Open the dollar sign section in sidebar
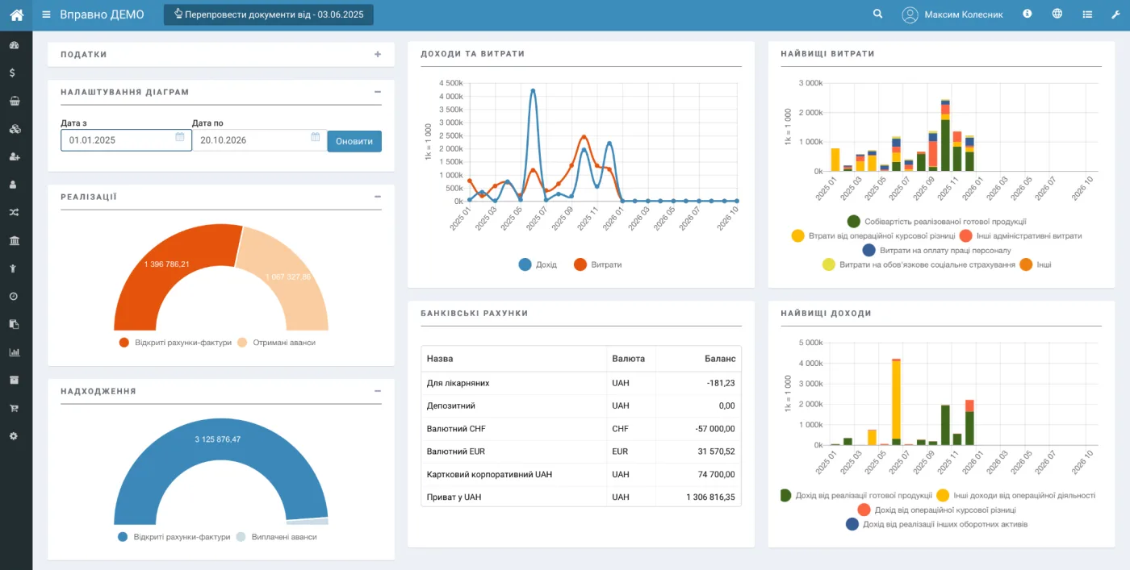 pyautogui.click(x=14, y=73)
